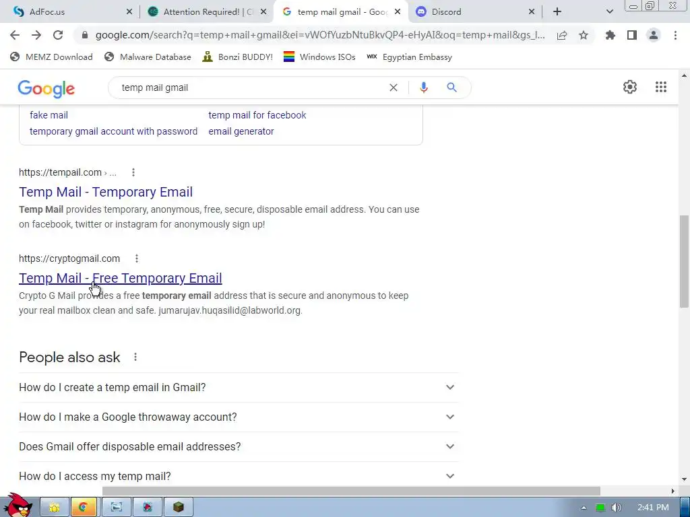Click the vertical scrollbar thumb

[x=684, y=261]
